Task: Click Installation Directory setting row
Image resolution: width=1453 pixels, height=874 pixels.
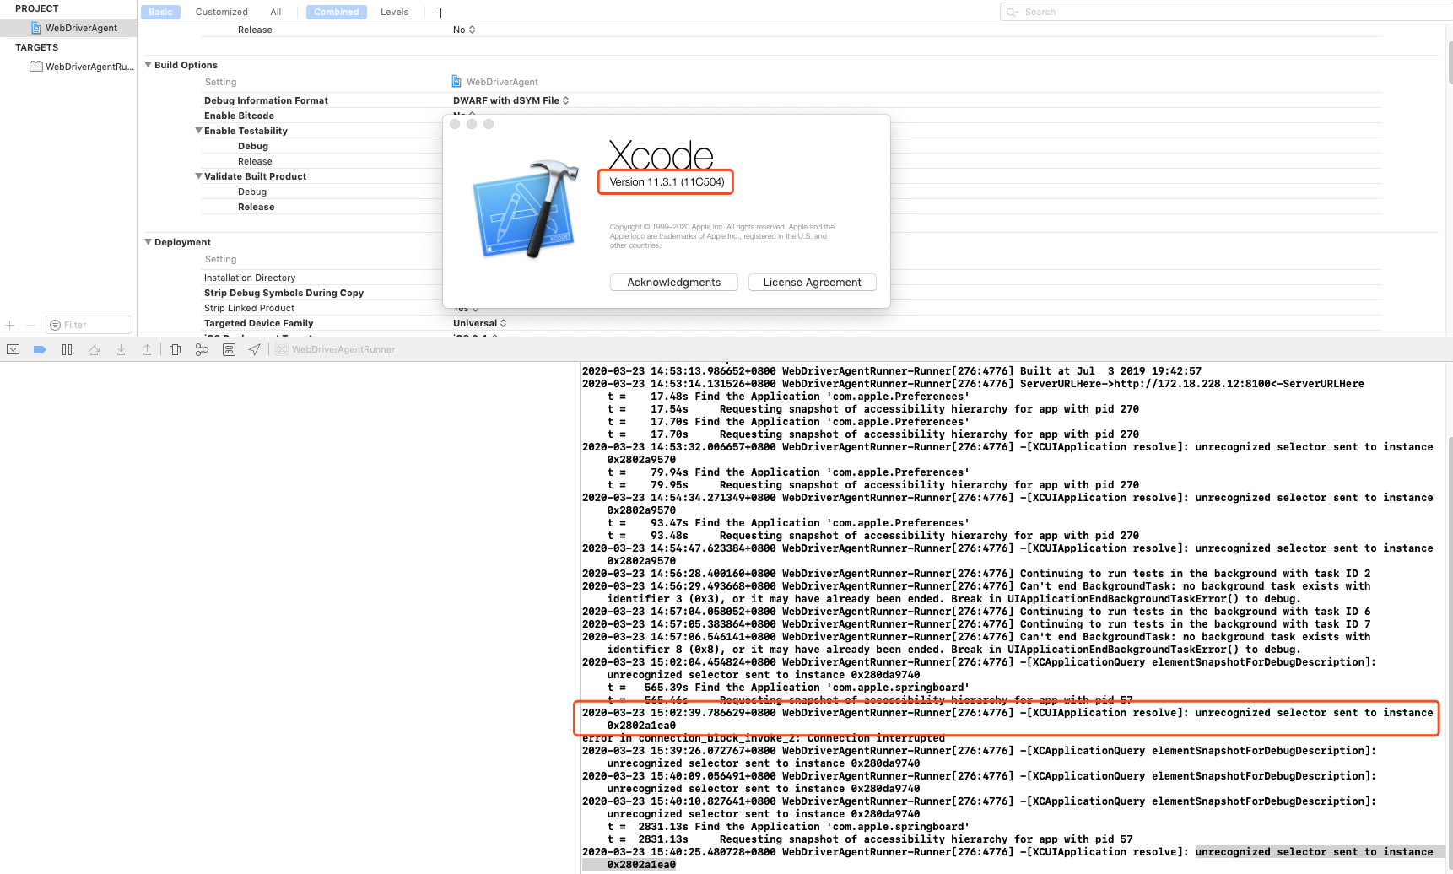Action: tap(250, 278)
